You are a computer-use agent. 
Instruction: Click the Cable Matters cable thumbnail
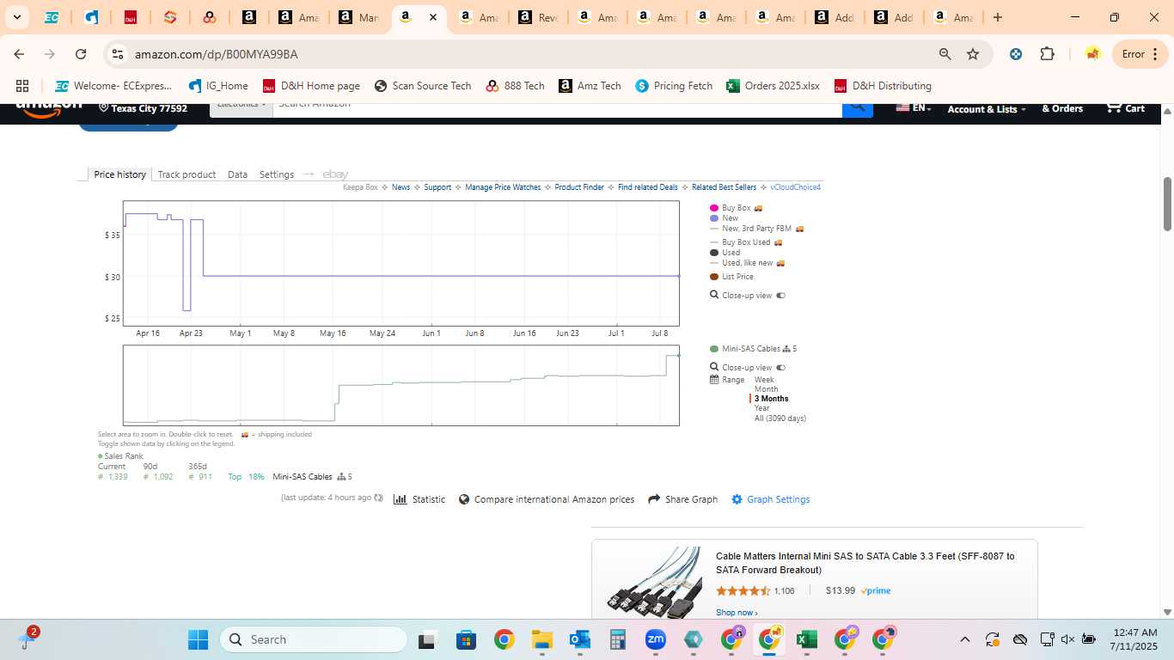pyautogui.click(x=655, y=581)
